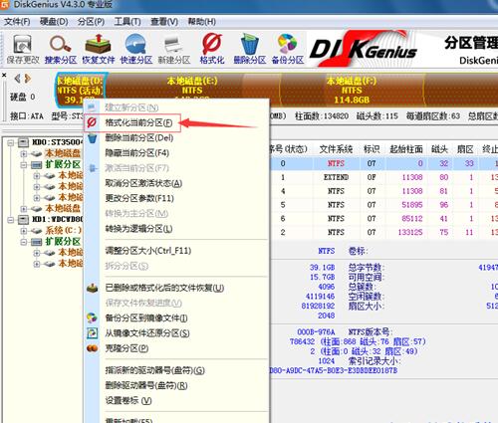
Task: Choose 克隆分区(P) menu entry
Action: (126, 348)
